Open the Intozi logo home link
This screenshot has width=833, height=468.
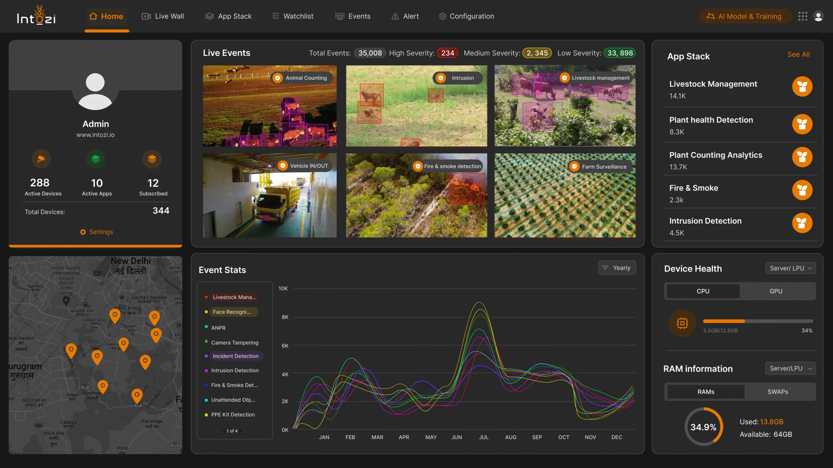[x=36, y=15]
